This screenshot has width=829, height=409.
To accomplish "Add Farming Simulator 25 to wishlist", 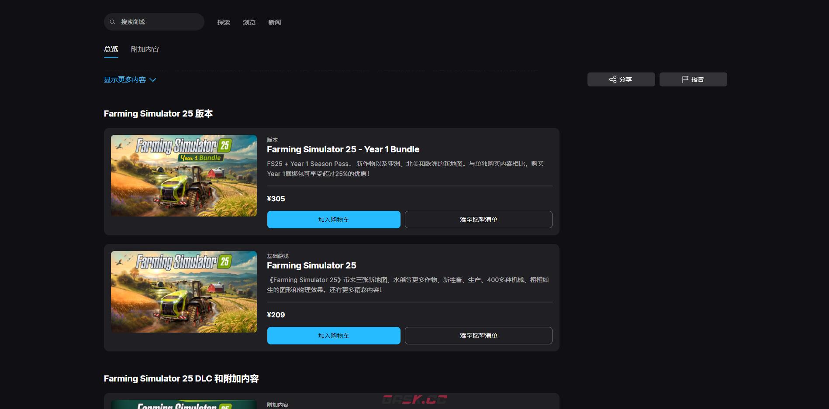I will point(478,336).
